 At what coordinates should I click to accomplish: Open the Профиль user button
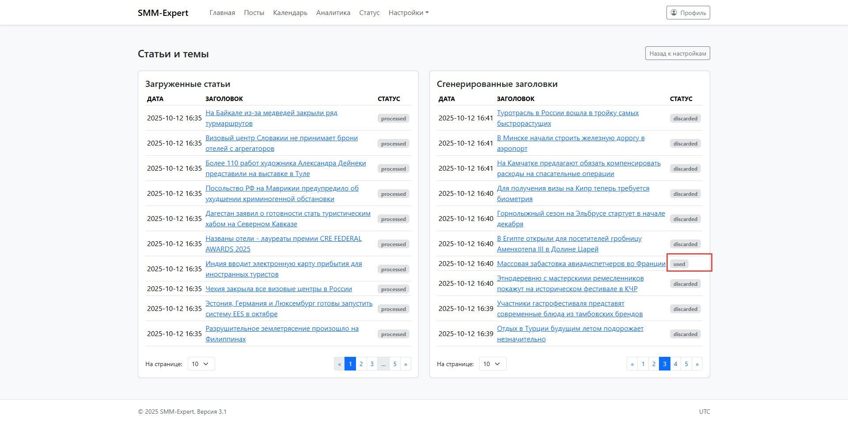point(688,13)
